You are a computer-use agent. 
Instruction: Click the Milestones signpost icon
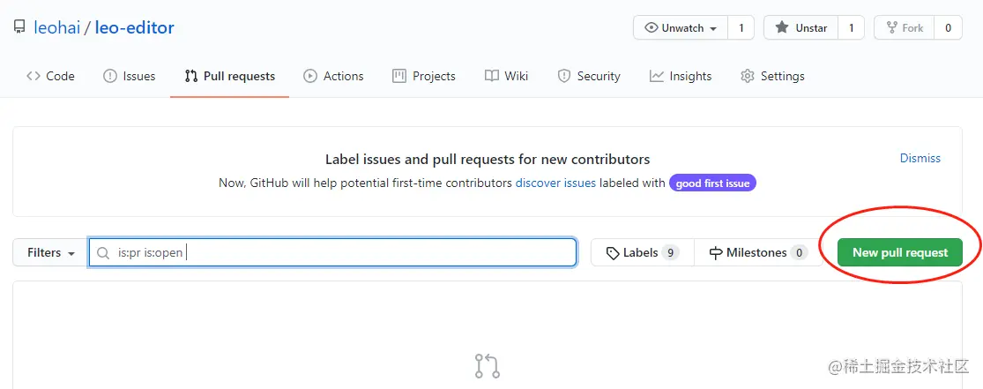pos(716,253)
